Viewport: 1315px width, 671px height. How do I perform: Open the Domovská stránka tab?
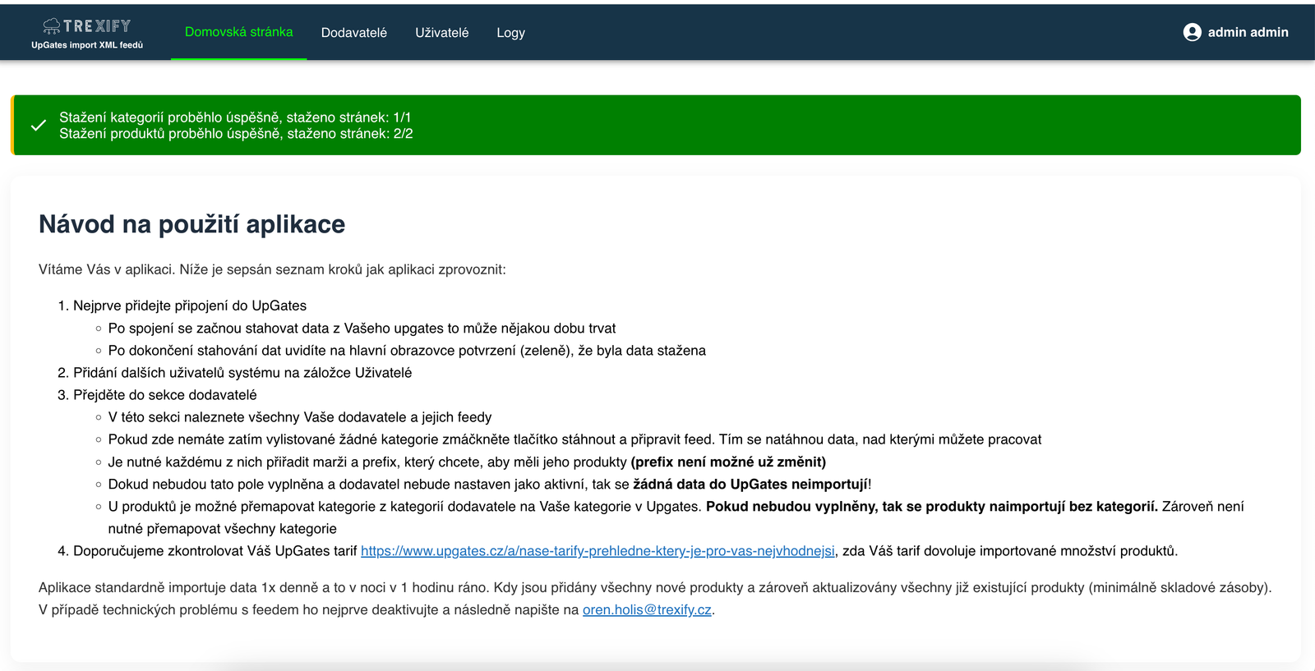click(x=238, y=32)
